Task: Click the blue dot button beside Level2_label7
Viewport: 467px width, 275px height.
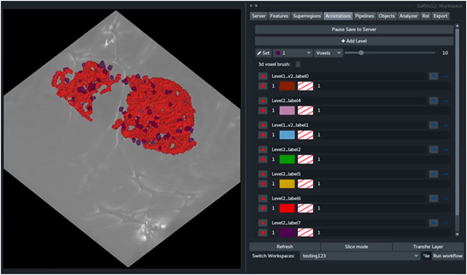Action: coord(433,223)
